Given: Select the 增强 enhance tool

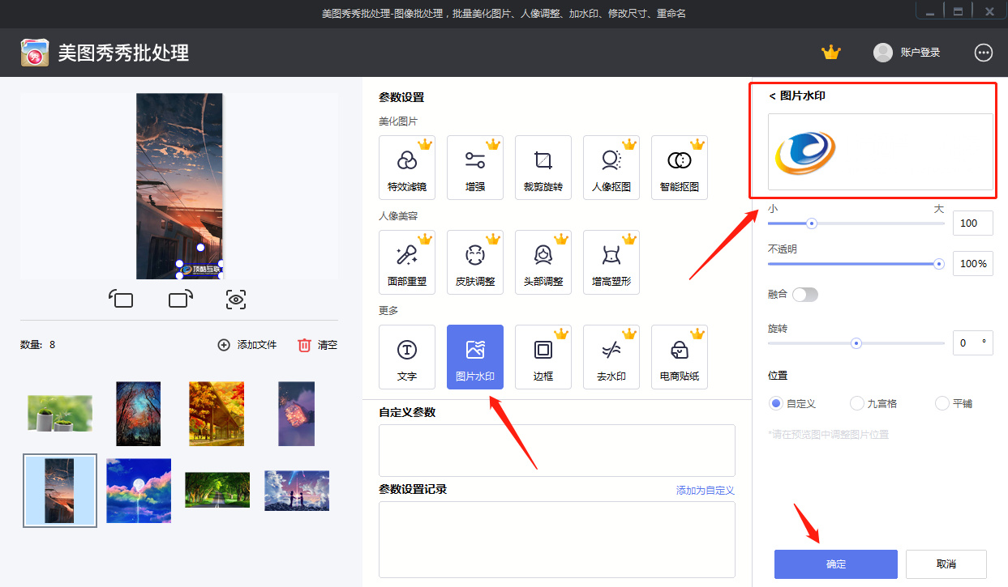Looking at the screenshot, I should click(475, 168).
